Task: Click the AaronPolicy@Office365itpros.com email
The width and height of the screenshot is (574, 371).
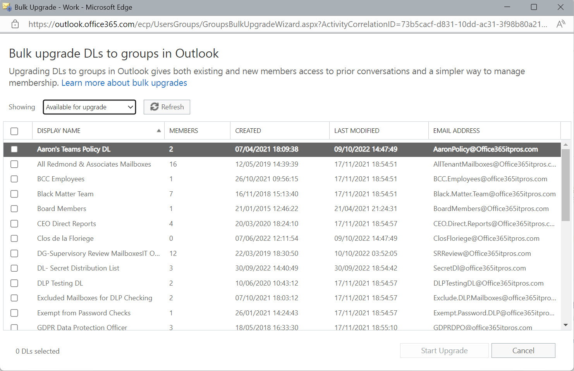Action: 485,149
